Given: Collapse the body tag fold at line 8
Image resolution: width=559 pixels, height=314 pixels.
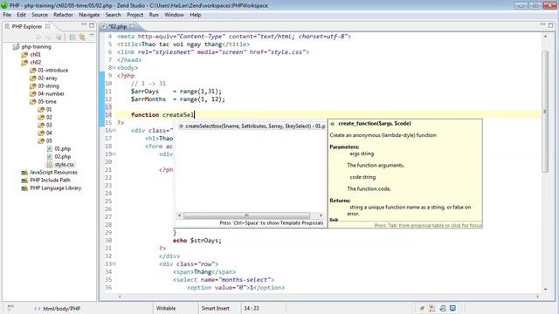Looking at the screenshot, I should (114, 68).
